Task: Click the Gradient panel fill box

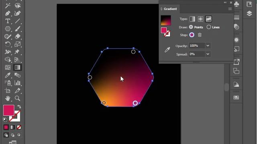Action: click(x=164, y=30)
